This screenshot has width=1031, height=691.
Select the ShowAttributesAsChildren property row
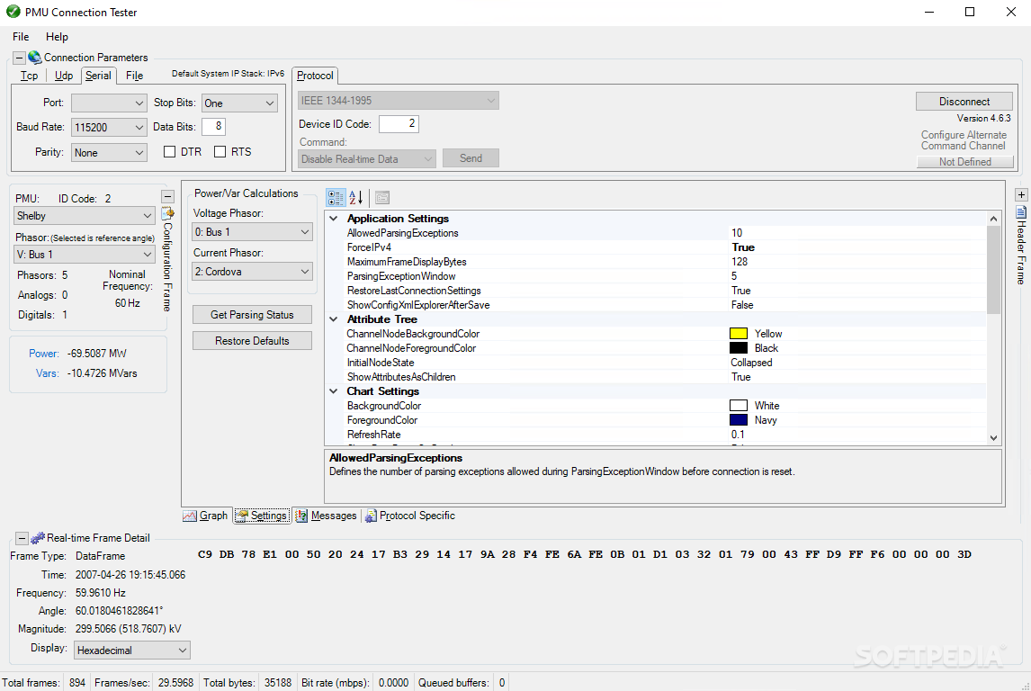[664, 377]
